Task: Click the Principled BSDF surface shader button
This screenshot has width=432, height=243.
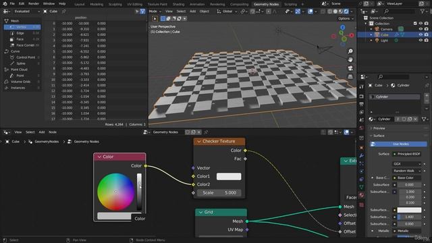Action: coord(406,154)
